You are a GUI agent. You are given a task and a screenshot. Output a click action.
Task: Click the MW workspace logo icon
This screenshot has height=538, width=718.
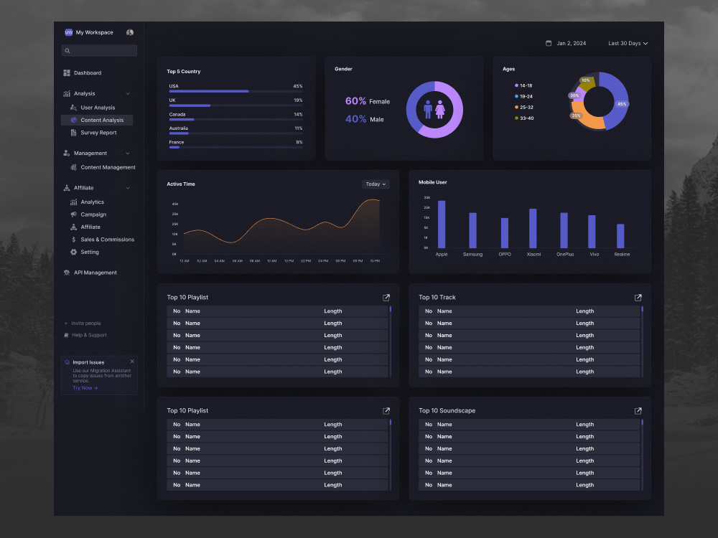pyautogui.click(x=69, y=32)
